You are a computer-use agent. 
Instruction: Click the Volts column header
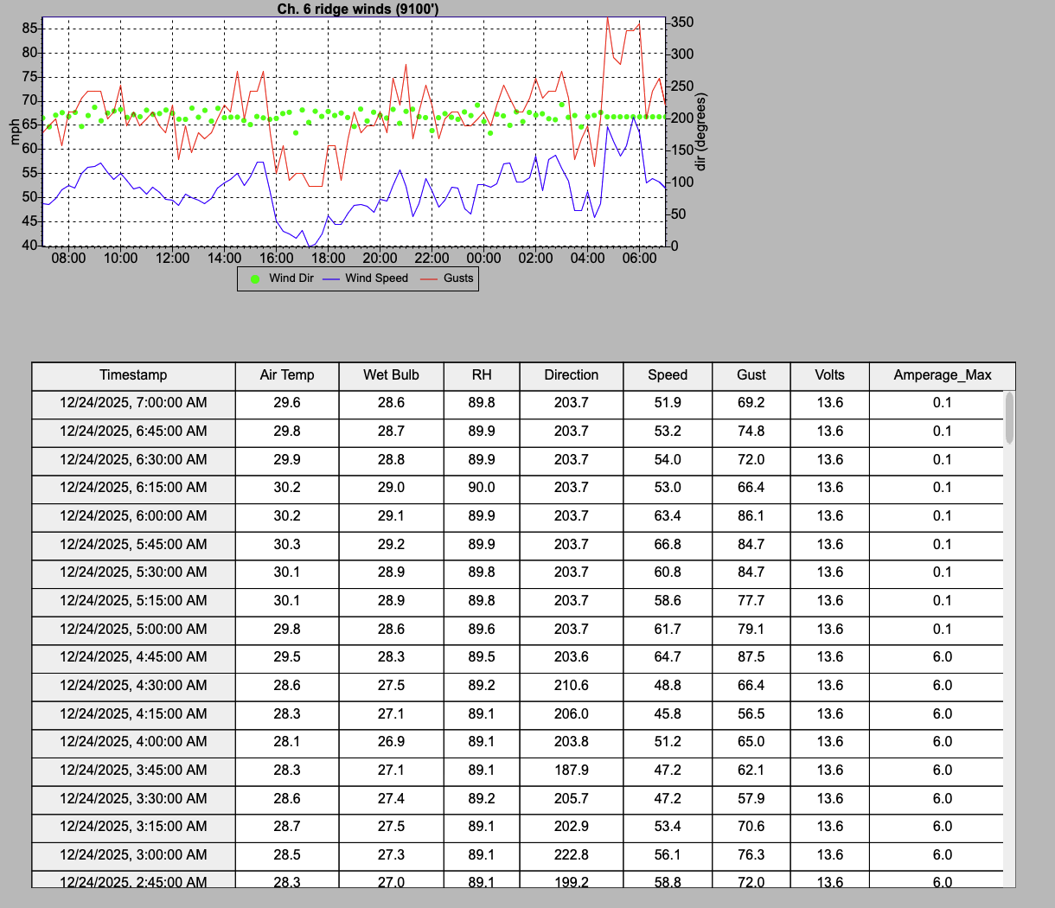[x=828, y=375]
